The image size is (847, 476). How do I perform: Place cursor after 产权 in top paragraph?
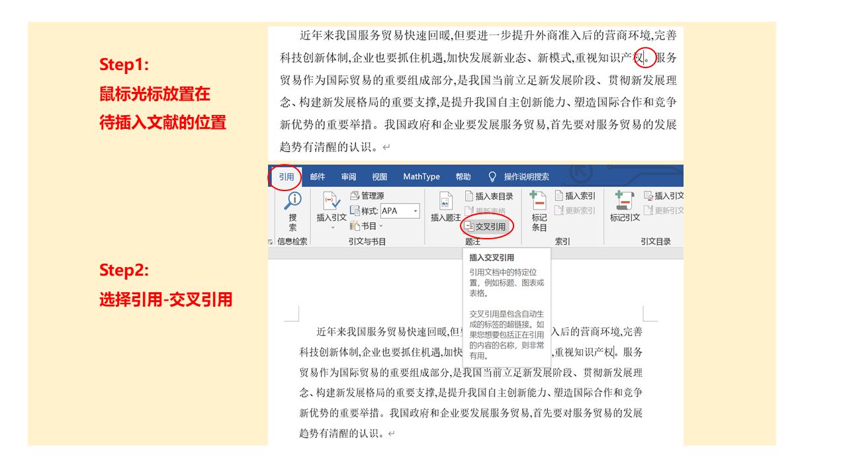(x=644, y=58)
